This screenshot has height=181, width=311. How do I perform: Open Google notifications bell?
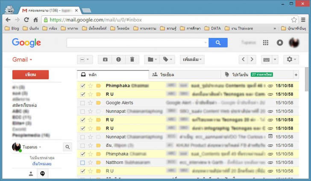(x=280, y=43)
